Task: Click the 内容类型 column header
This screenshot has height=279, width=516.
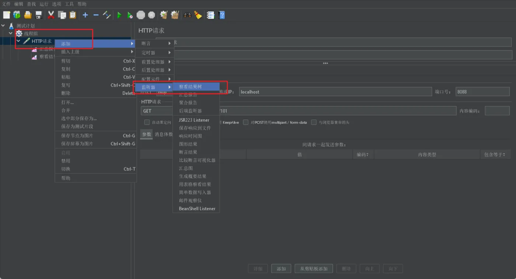Action: click(x=427, y=155)
